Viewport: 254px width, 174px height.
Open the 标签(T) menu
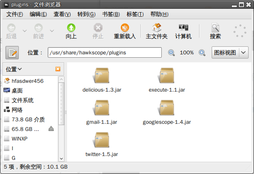135,14
